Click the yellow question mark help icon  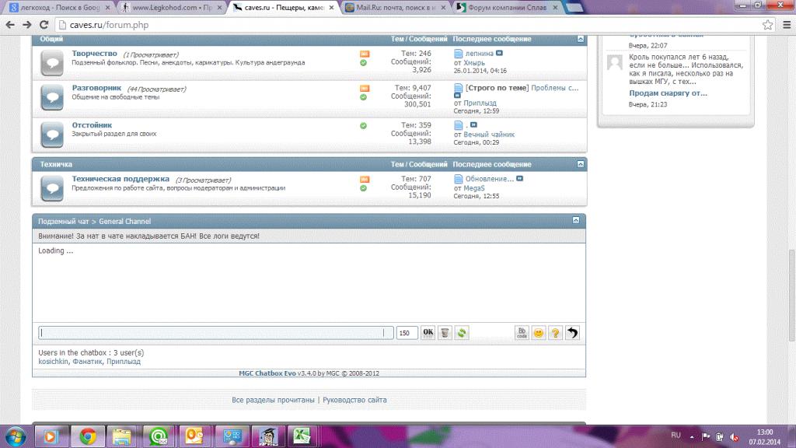[555, 333]
